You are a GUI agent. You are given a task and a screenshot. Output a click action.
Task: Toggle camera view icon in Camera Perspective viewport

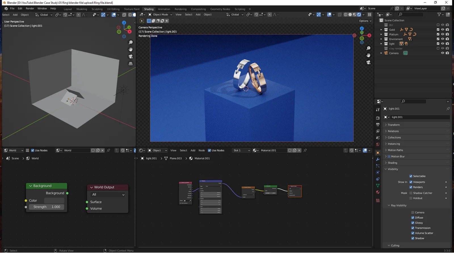click(x=368, y=62)
